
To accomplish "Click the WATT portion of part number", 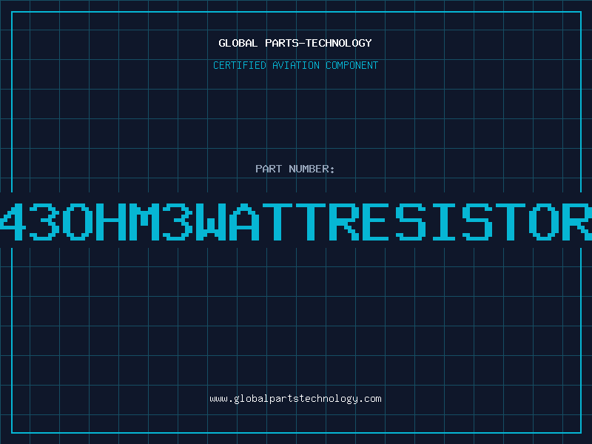I will click(x=260, y=222).
